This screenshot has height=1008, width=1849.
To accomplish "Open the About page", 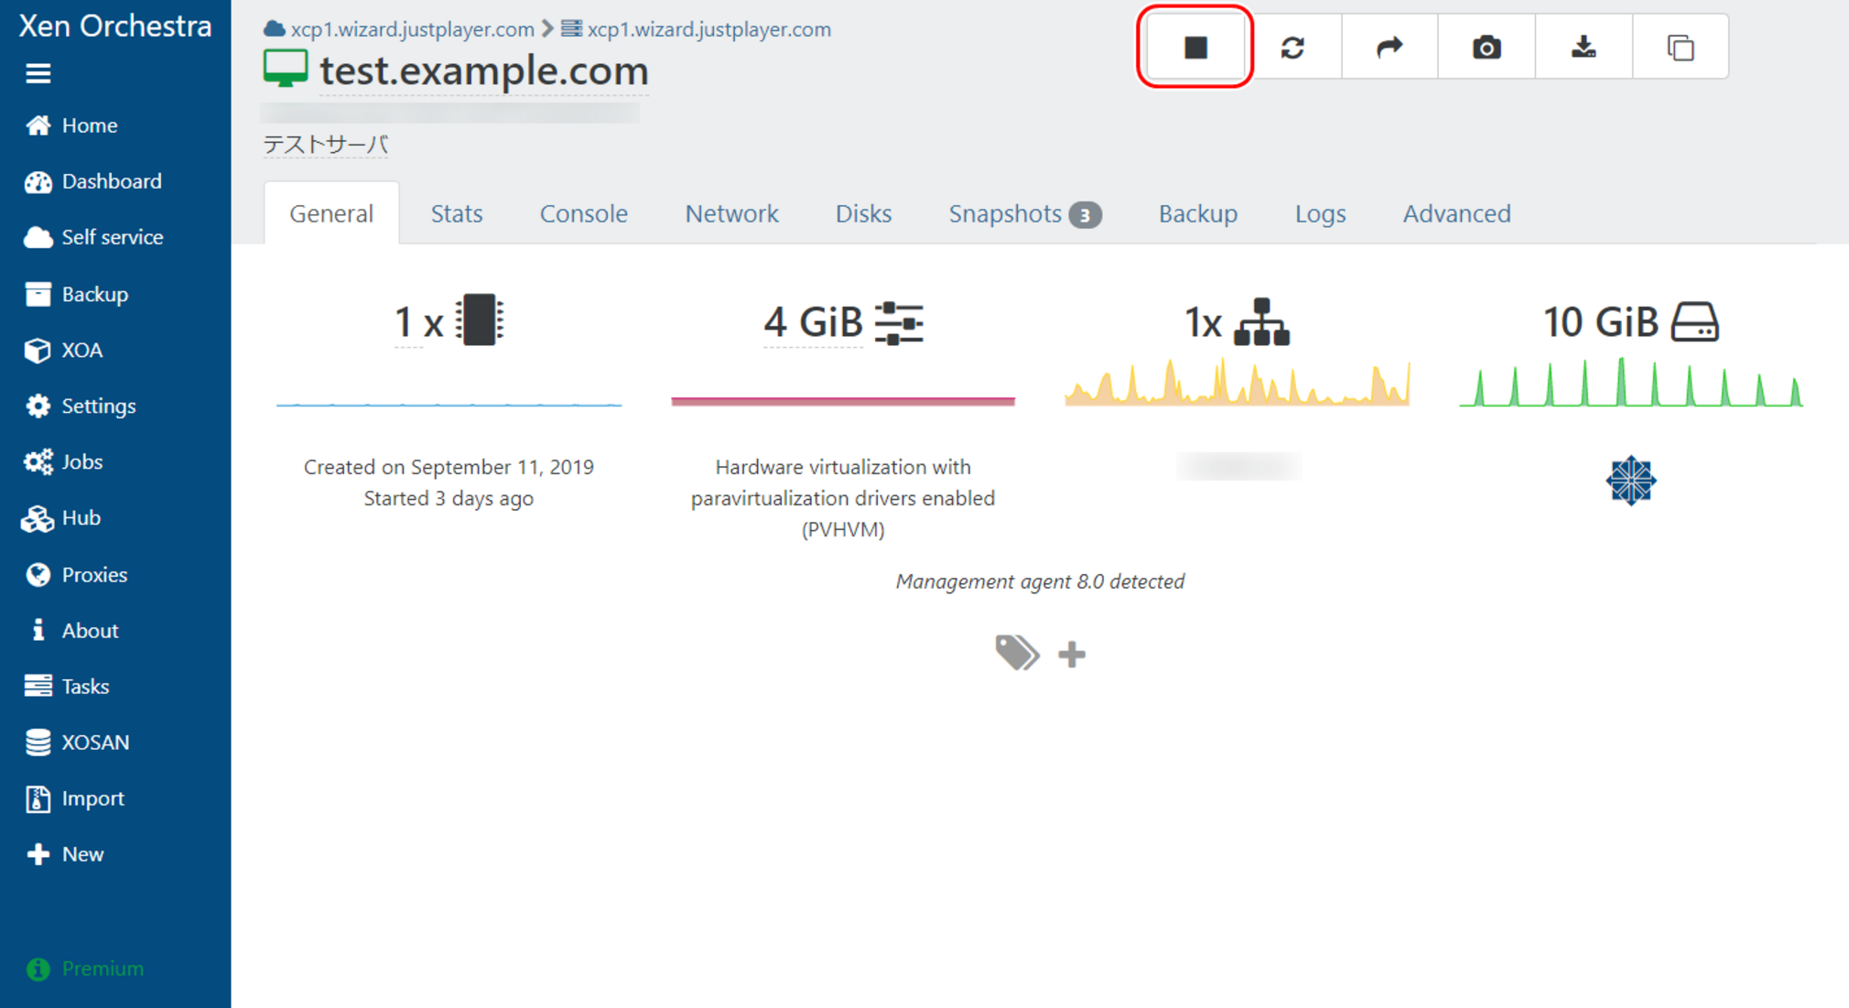I will [73, 630].
